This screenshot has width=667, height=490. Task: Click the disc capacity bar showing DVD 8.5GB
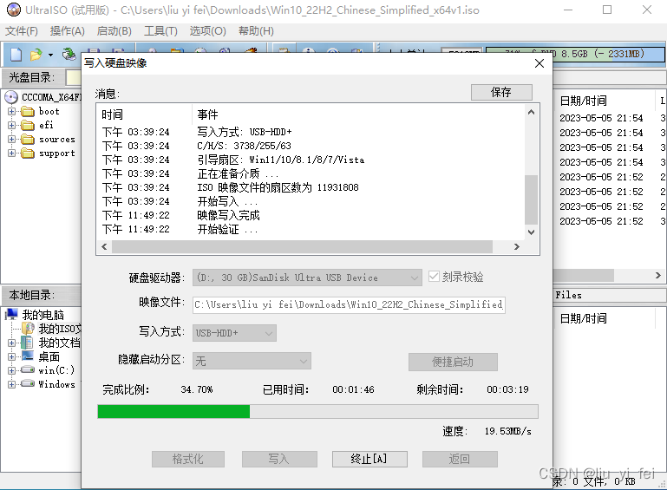click(575, 55)
